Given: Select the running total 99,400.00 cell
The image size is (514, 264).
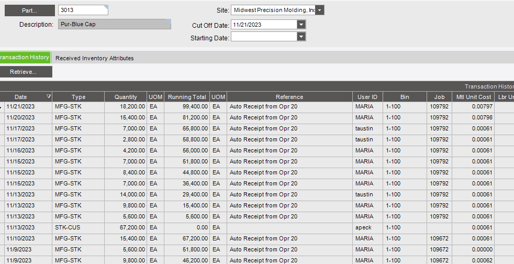Looking at the screenshot, I should coord(187,106).
